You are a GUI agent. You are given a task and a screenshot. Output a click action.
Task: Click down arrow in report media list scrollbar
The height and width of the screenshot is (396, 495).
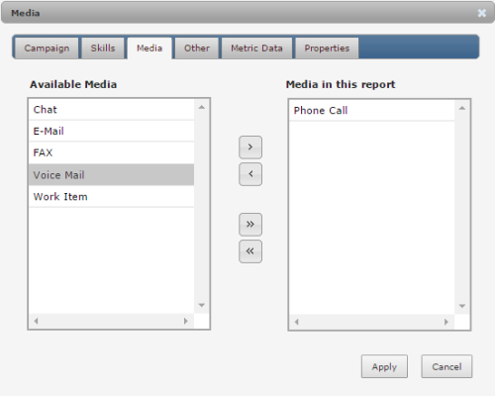[x=462, y=306]
